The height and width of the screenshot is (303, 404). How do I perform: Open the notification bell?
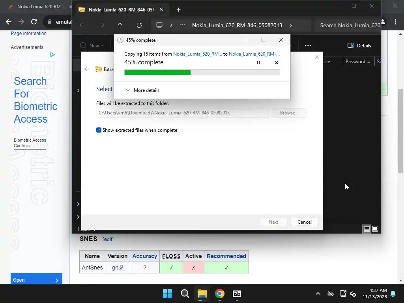click(x=393, y=294)
